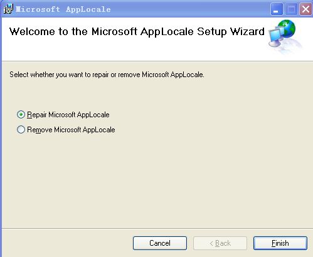The height and width of the screenshot is (257, 313).
Task: Go to the previous step with Back
Action: 220,243
